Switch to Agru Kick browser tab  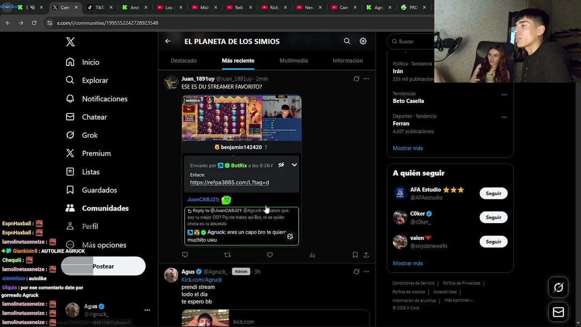tap(379, 7)
